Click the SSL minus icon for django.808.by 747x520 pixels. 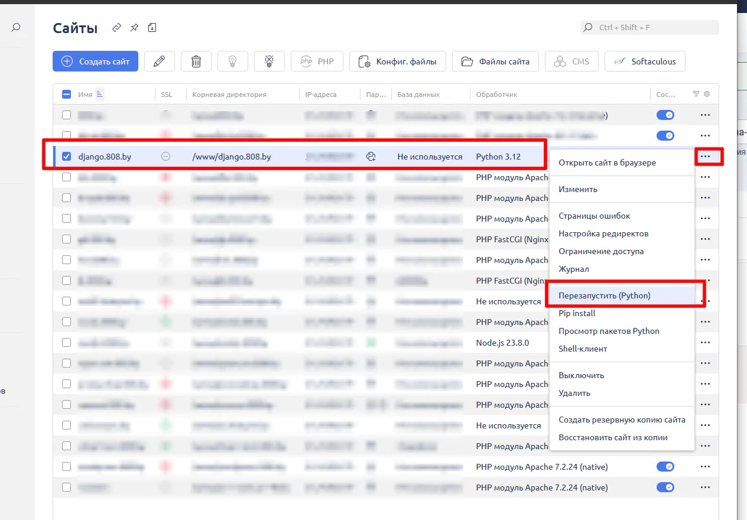point(166,157)
